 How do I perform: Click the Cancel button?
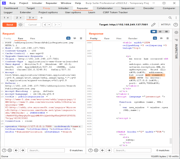pos(33,25)
